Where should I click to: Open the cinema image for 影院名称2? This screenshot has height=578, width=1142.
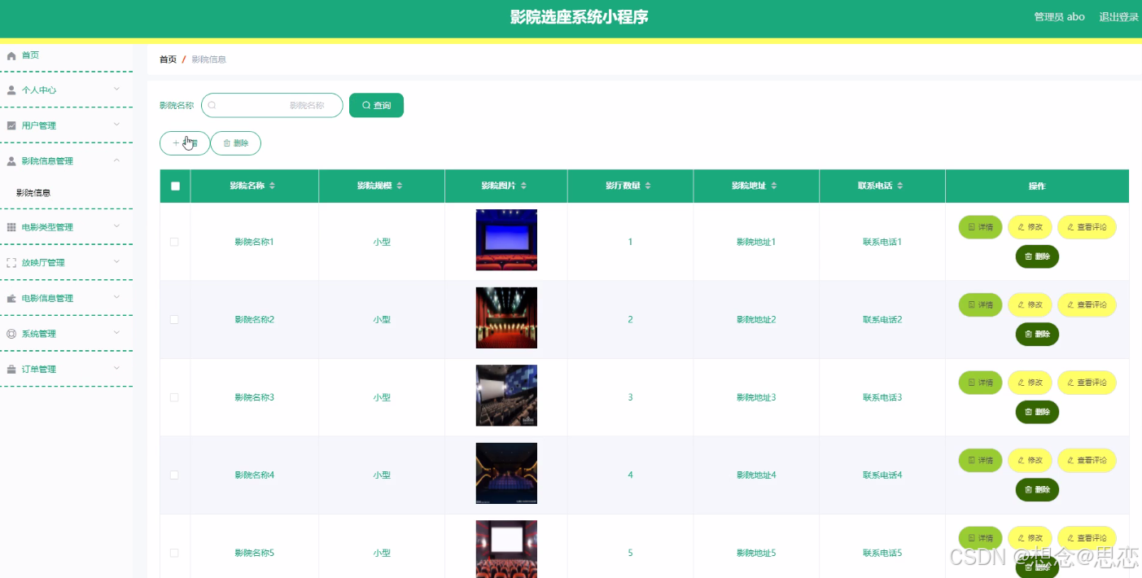click(506, 317)
